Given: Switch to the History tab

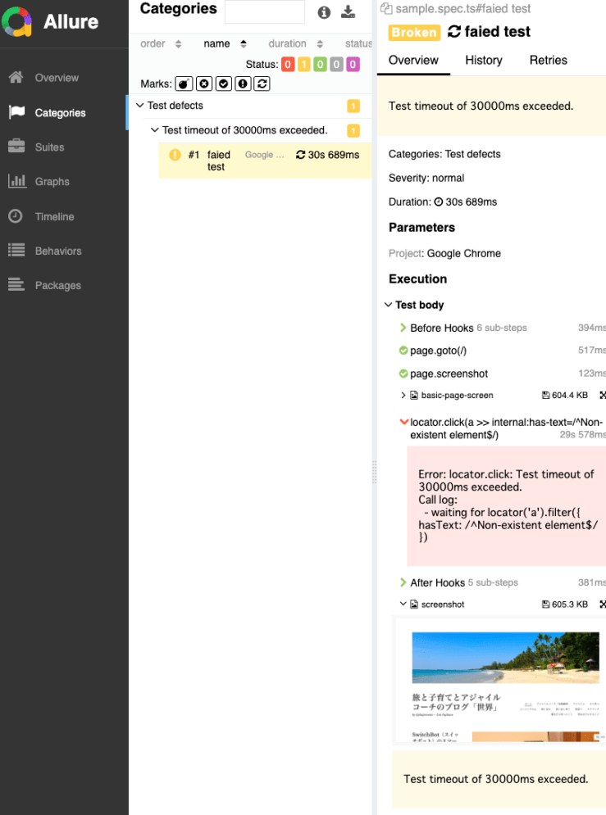Looking at the screenshot, I should click(x=483, y=60).
